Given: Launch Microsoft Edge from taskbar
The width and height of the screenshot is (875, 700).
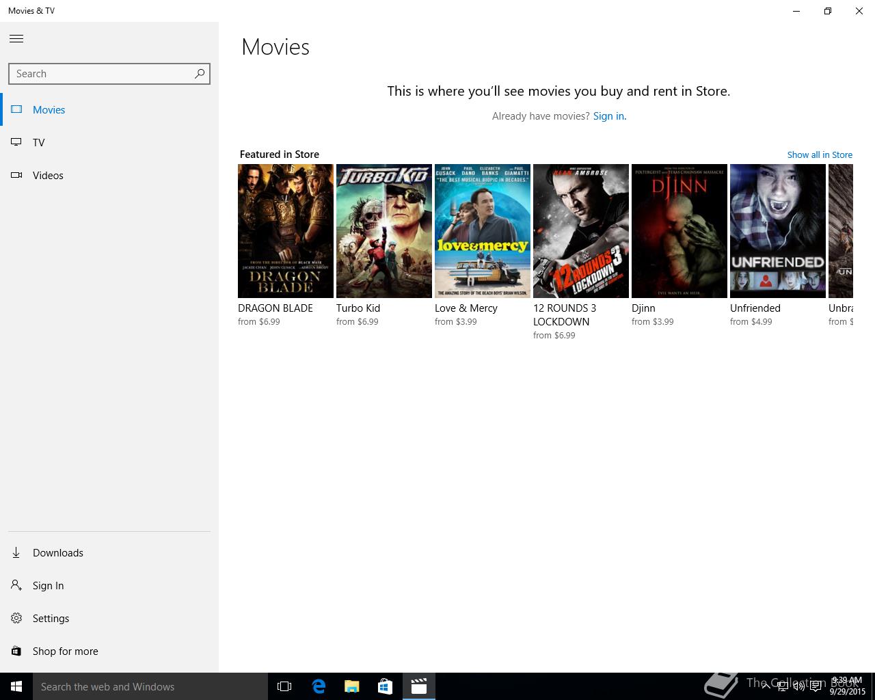Looking at the screenshot, I should coord(319,686).
